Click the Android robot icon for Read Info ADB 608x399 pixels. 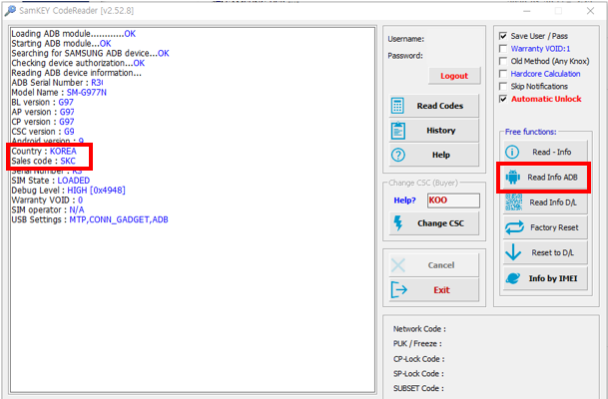512,177
